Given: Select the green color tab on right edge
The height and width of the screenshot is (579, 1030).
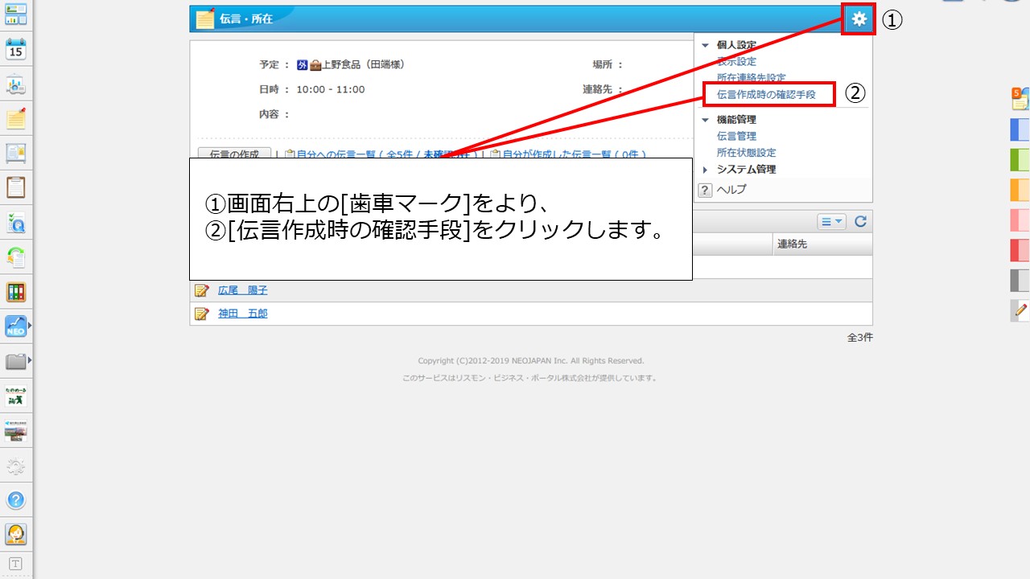Looking at the screenshot, I should pos(1020,159).
